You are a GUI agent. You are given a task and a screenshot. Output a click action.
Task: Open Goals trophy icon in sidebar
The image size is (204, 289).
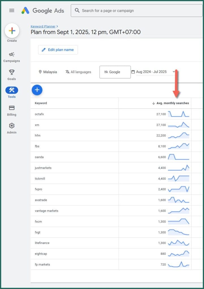point(12,72)
